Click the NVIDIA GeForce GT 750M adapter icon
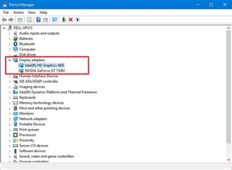232x170 pixels. coord(21,71)
